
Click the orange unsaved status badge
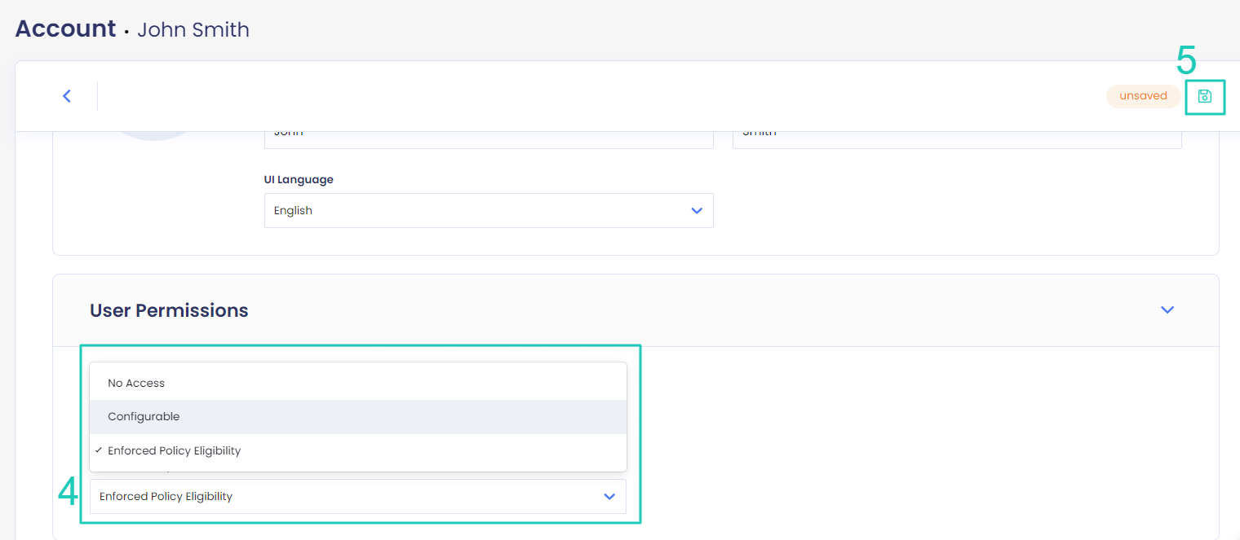click(x=1143, y=96)
